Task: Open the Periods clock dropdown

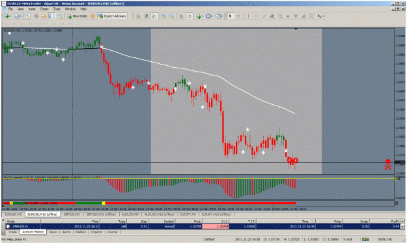Action: pos(209,16)
